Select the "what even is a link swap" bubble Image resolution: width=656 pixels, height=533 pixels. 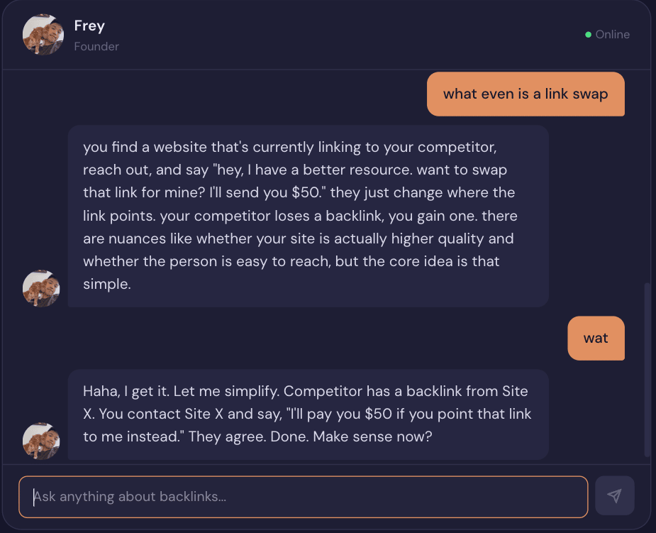[x=525, y=94]
